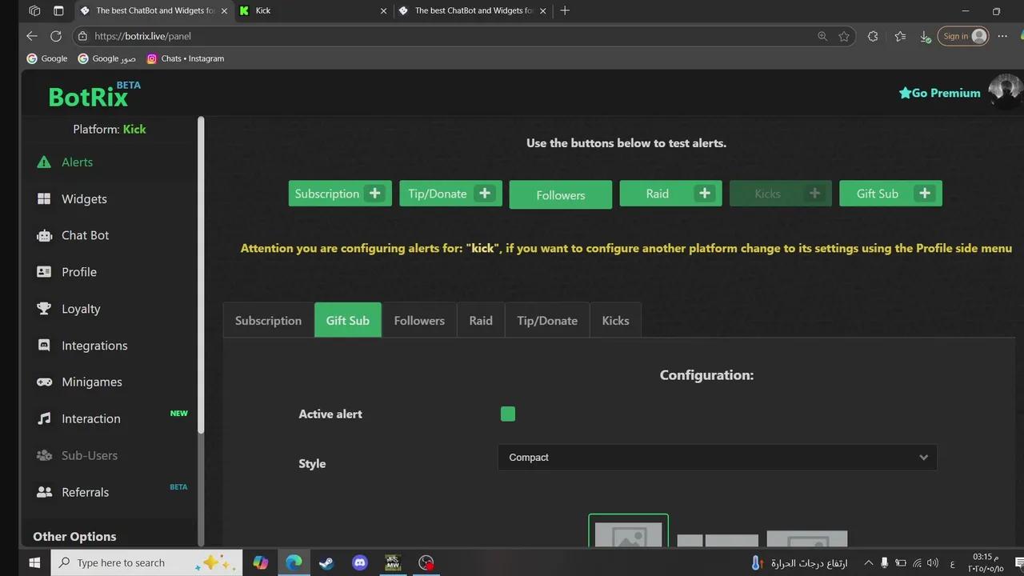Click the sidebar vertical scrollbar
This screenshot has height=576, width=1024.
coord(201,276)
